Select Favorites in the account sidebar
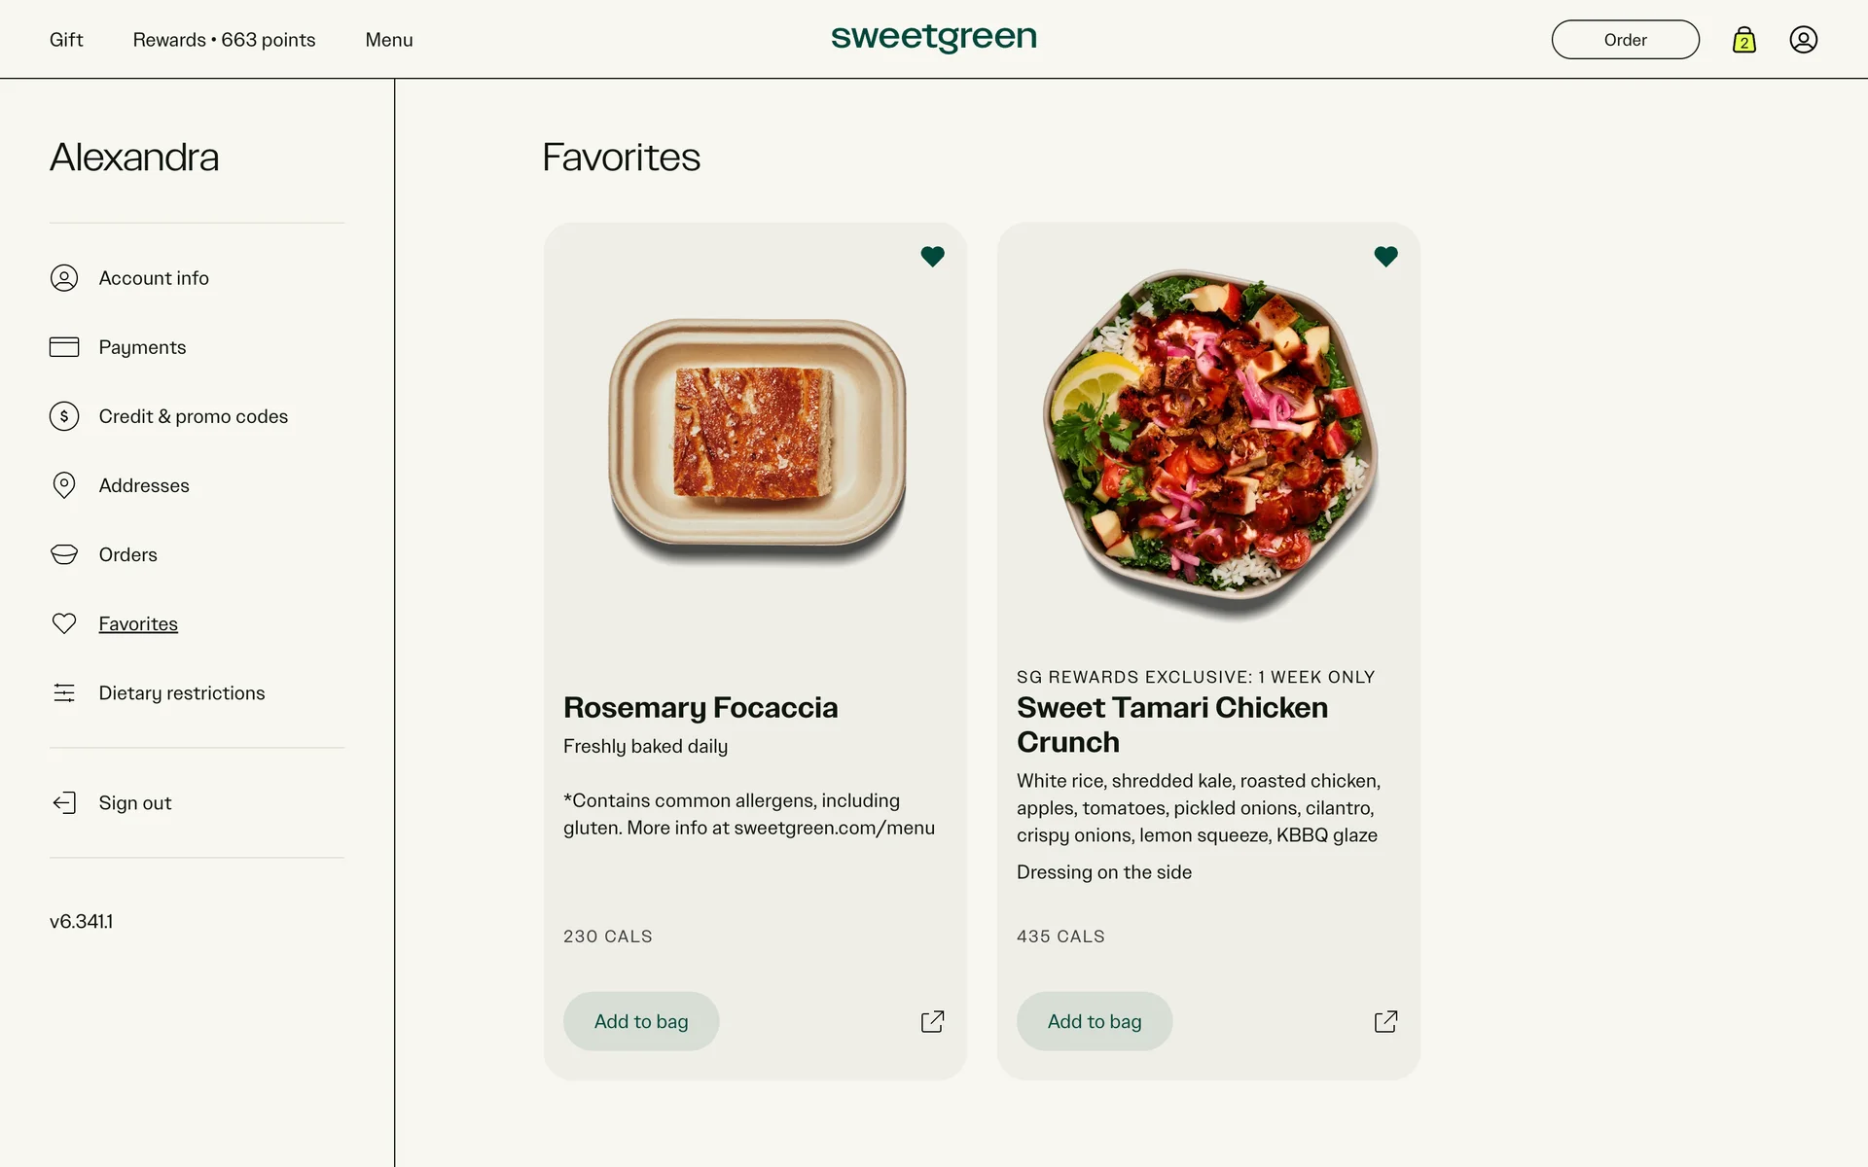Viewport: 1868px width, 1167px height. pyautogui.click(x=138, y=623)
